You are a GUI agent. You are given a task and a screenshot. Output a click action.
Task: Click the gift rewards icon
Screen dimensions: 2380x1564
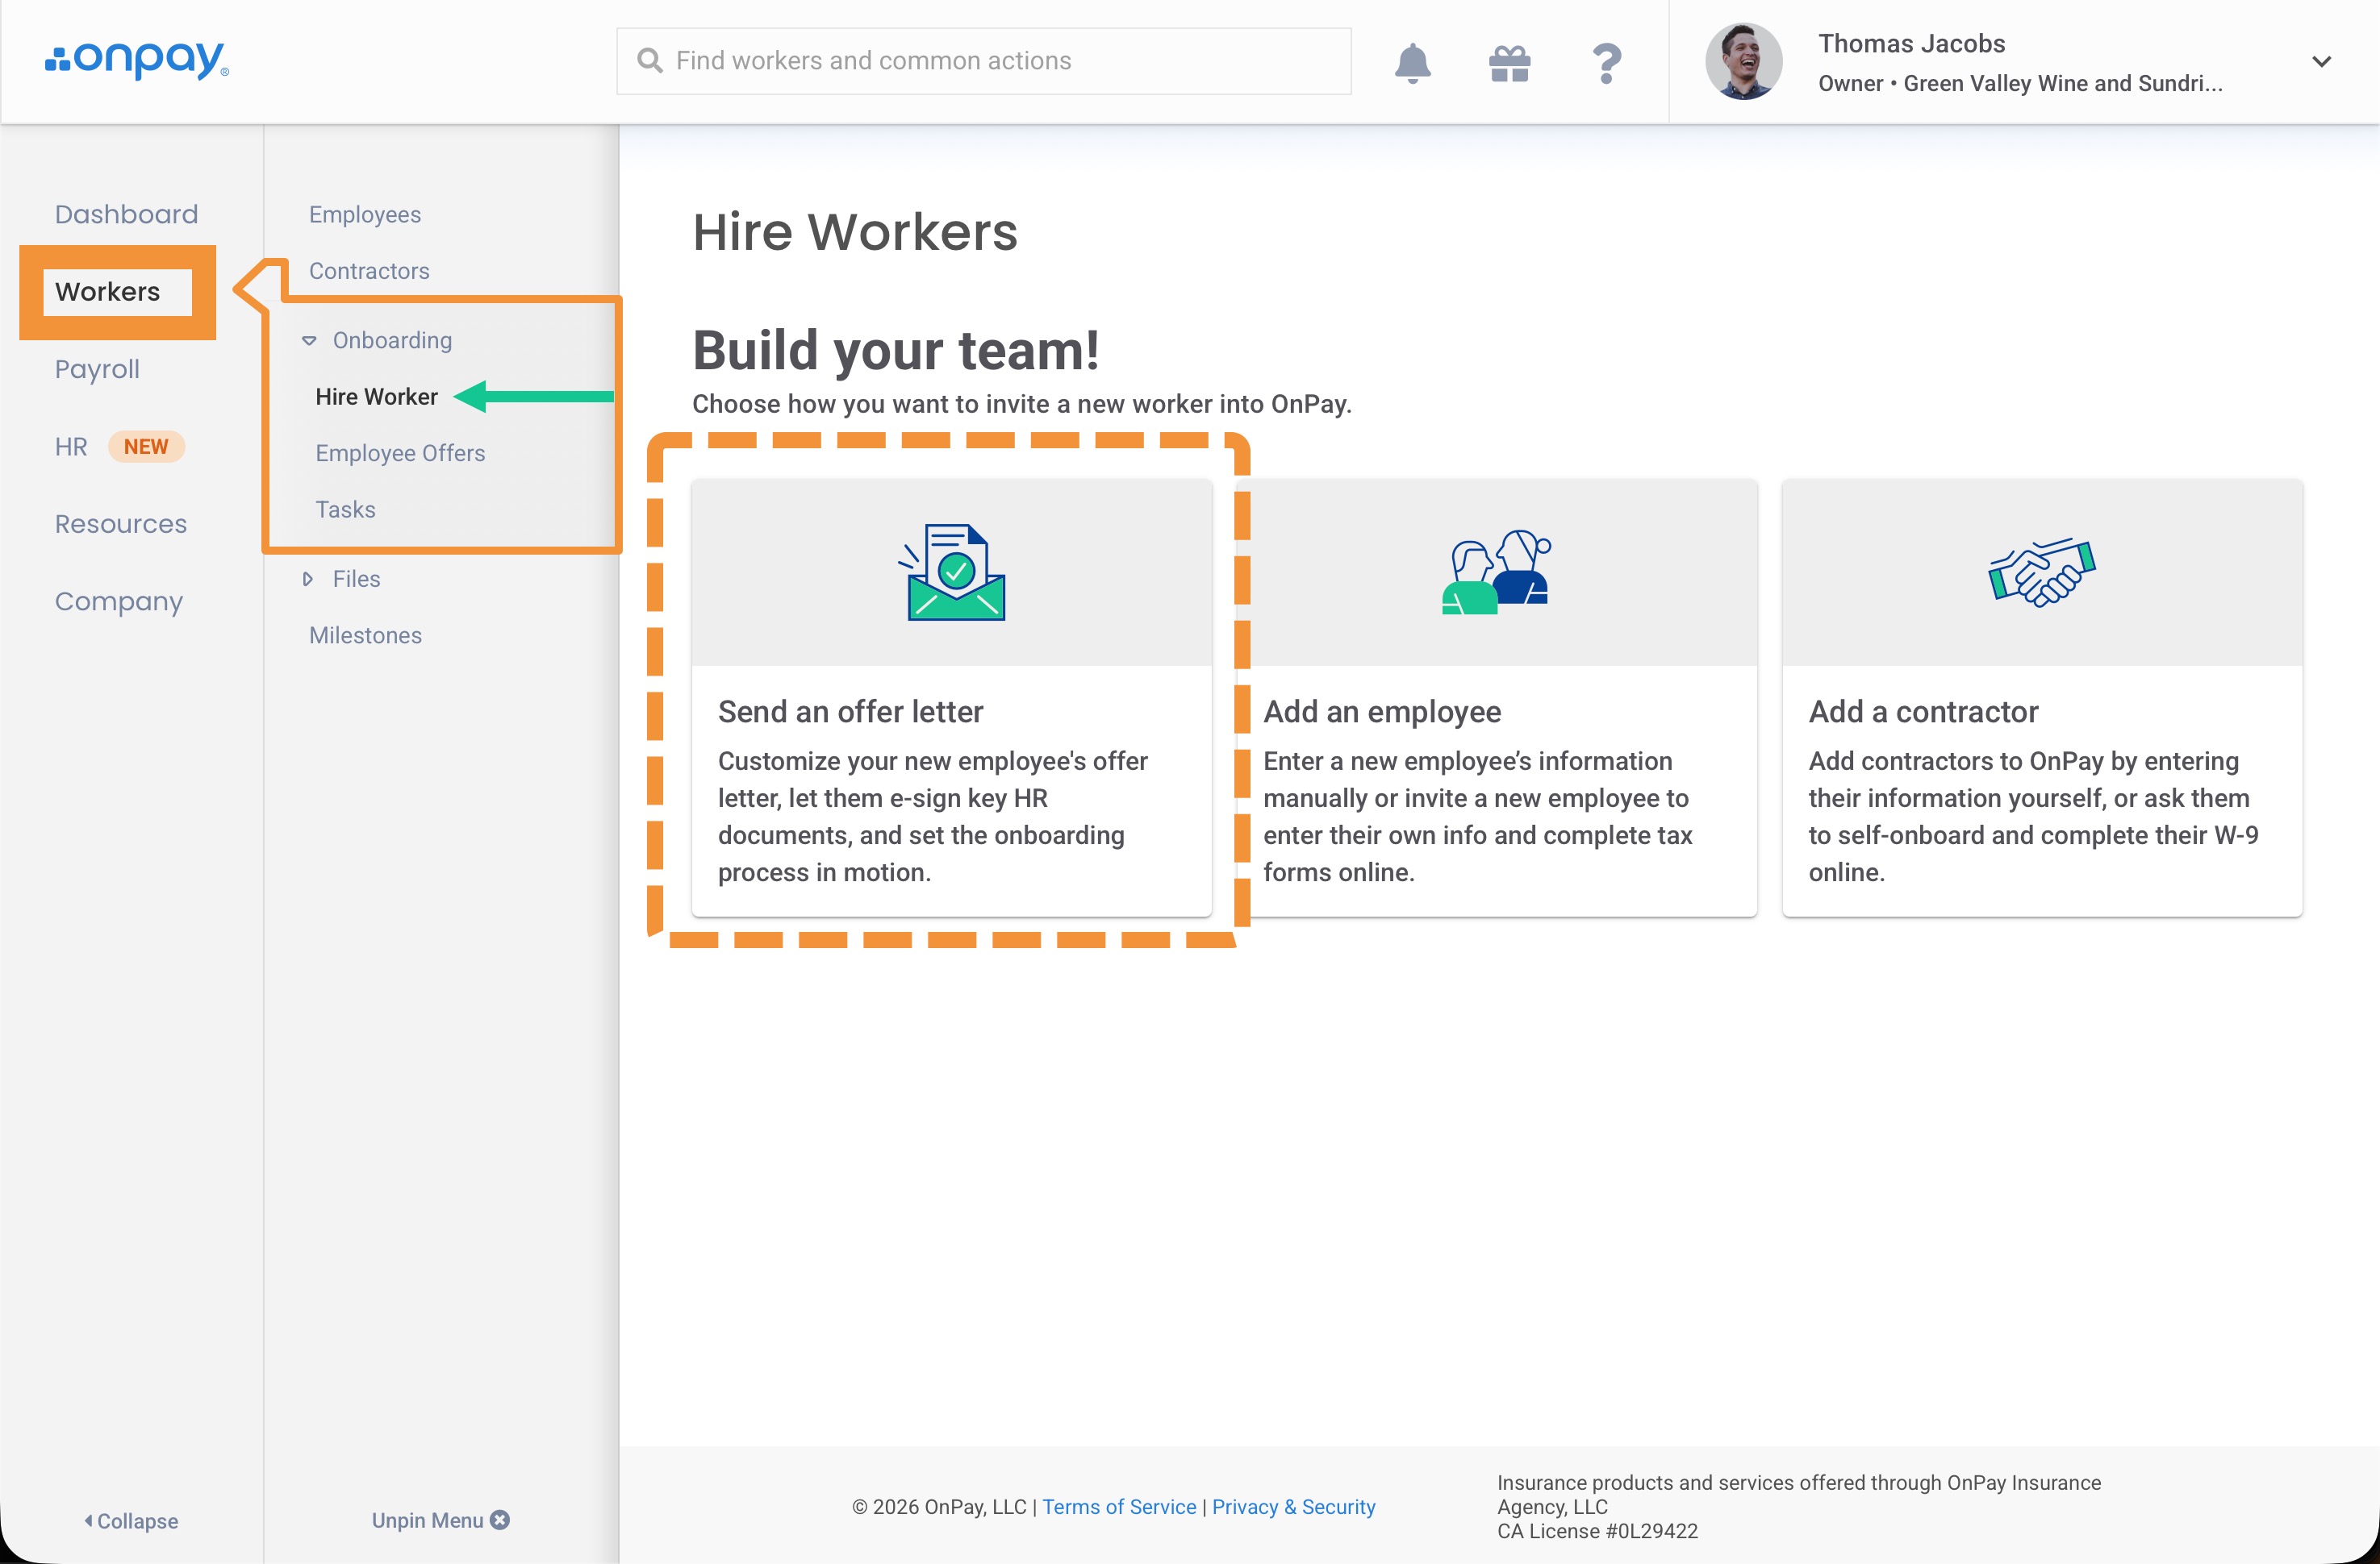pos(1509,63)
